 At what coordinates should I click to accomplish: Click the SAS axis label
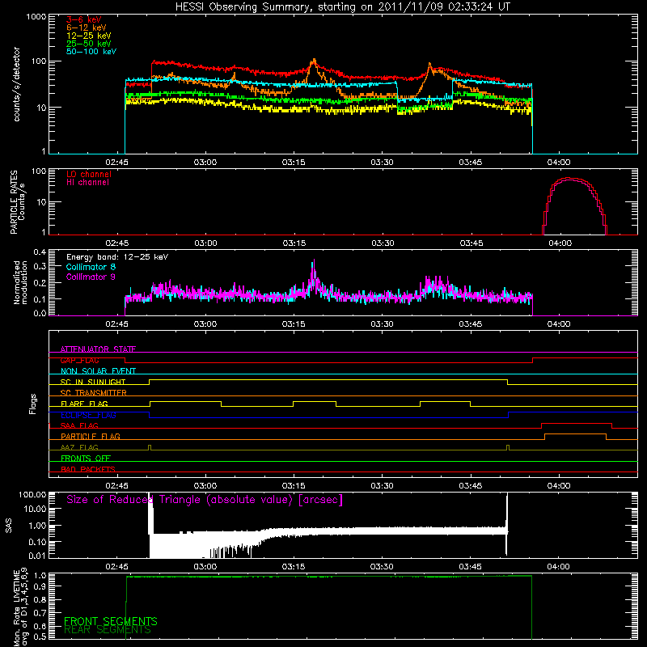(9, 526)
